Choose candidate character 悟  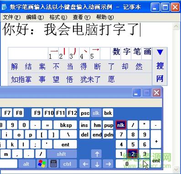click(70, 79)
